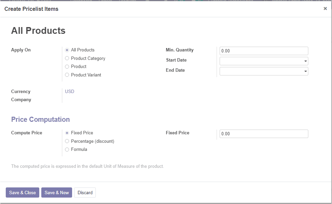This screenshot has width=332, height=204.
Task: Open the USD currency link
Action: point(69,91)
